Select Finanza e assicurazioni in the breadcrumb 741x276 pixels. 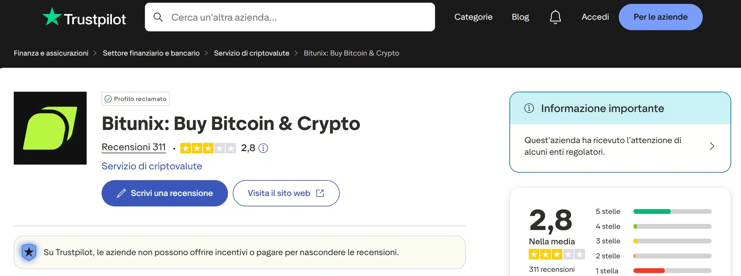[x=51, y=53]
